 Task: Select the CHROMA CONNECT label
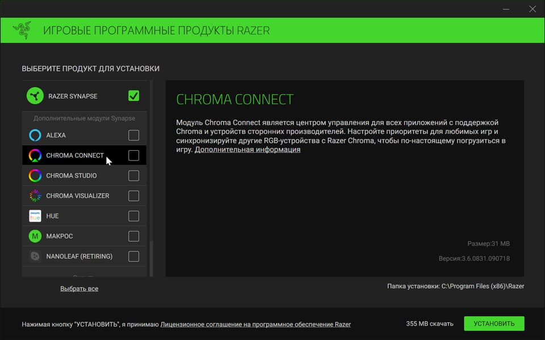pyautogui.click(x=75, y=155)
